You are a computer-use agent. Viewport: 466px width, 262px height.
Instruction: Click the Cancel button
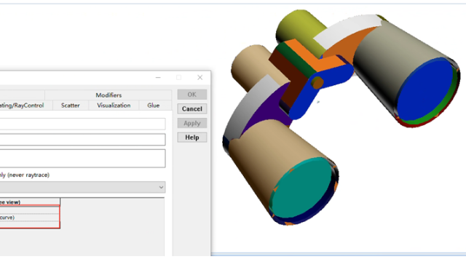[x=192, y=108]
